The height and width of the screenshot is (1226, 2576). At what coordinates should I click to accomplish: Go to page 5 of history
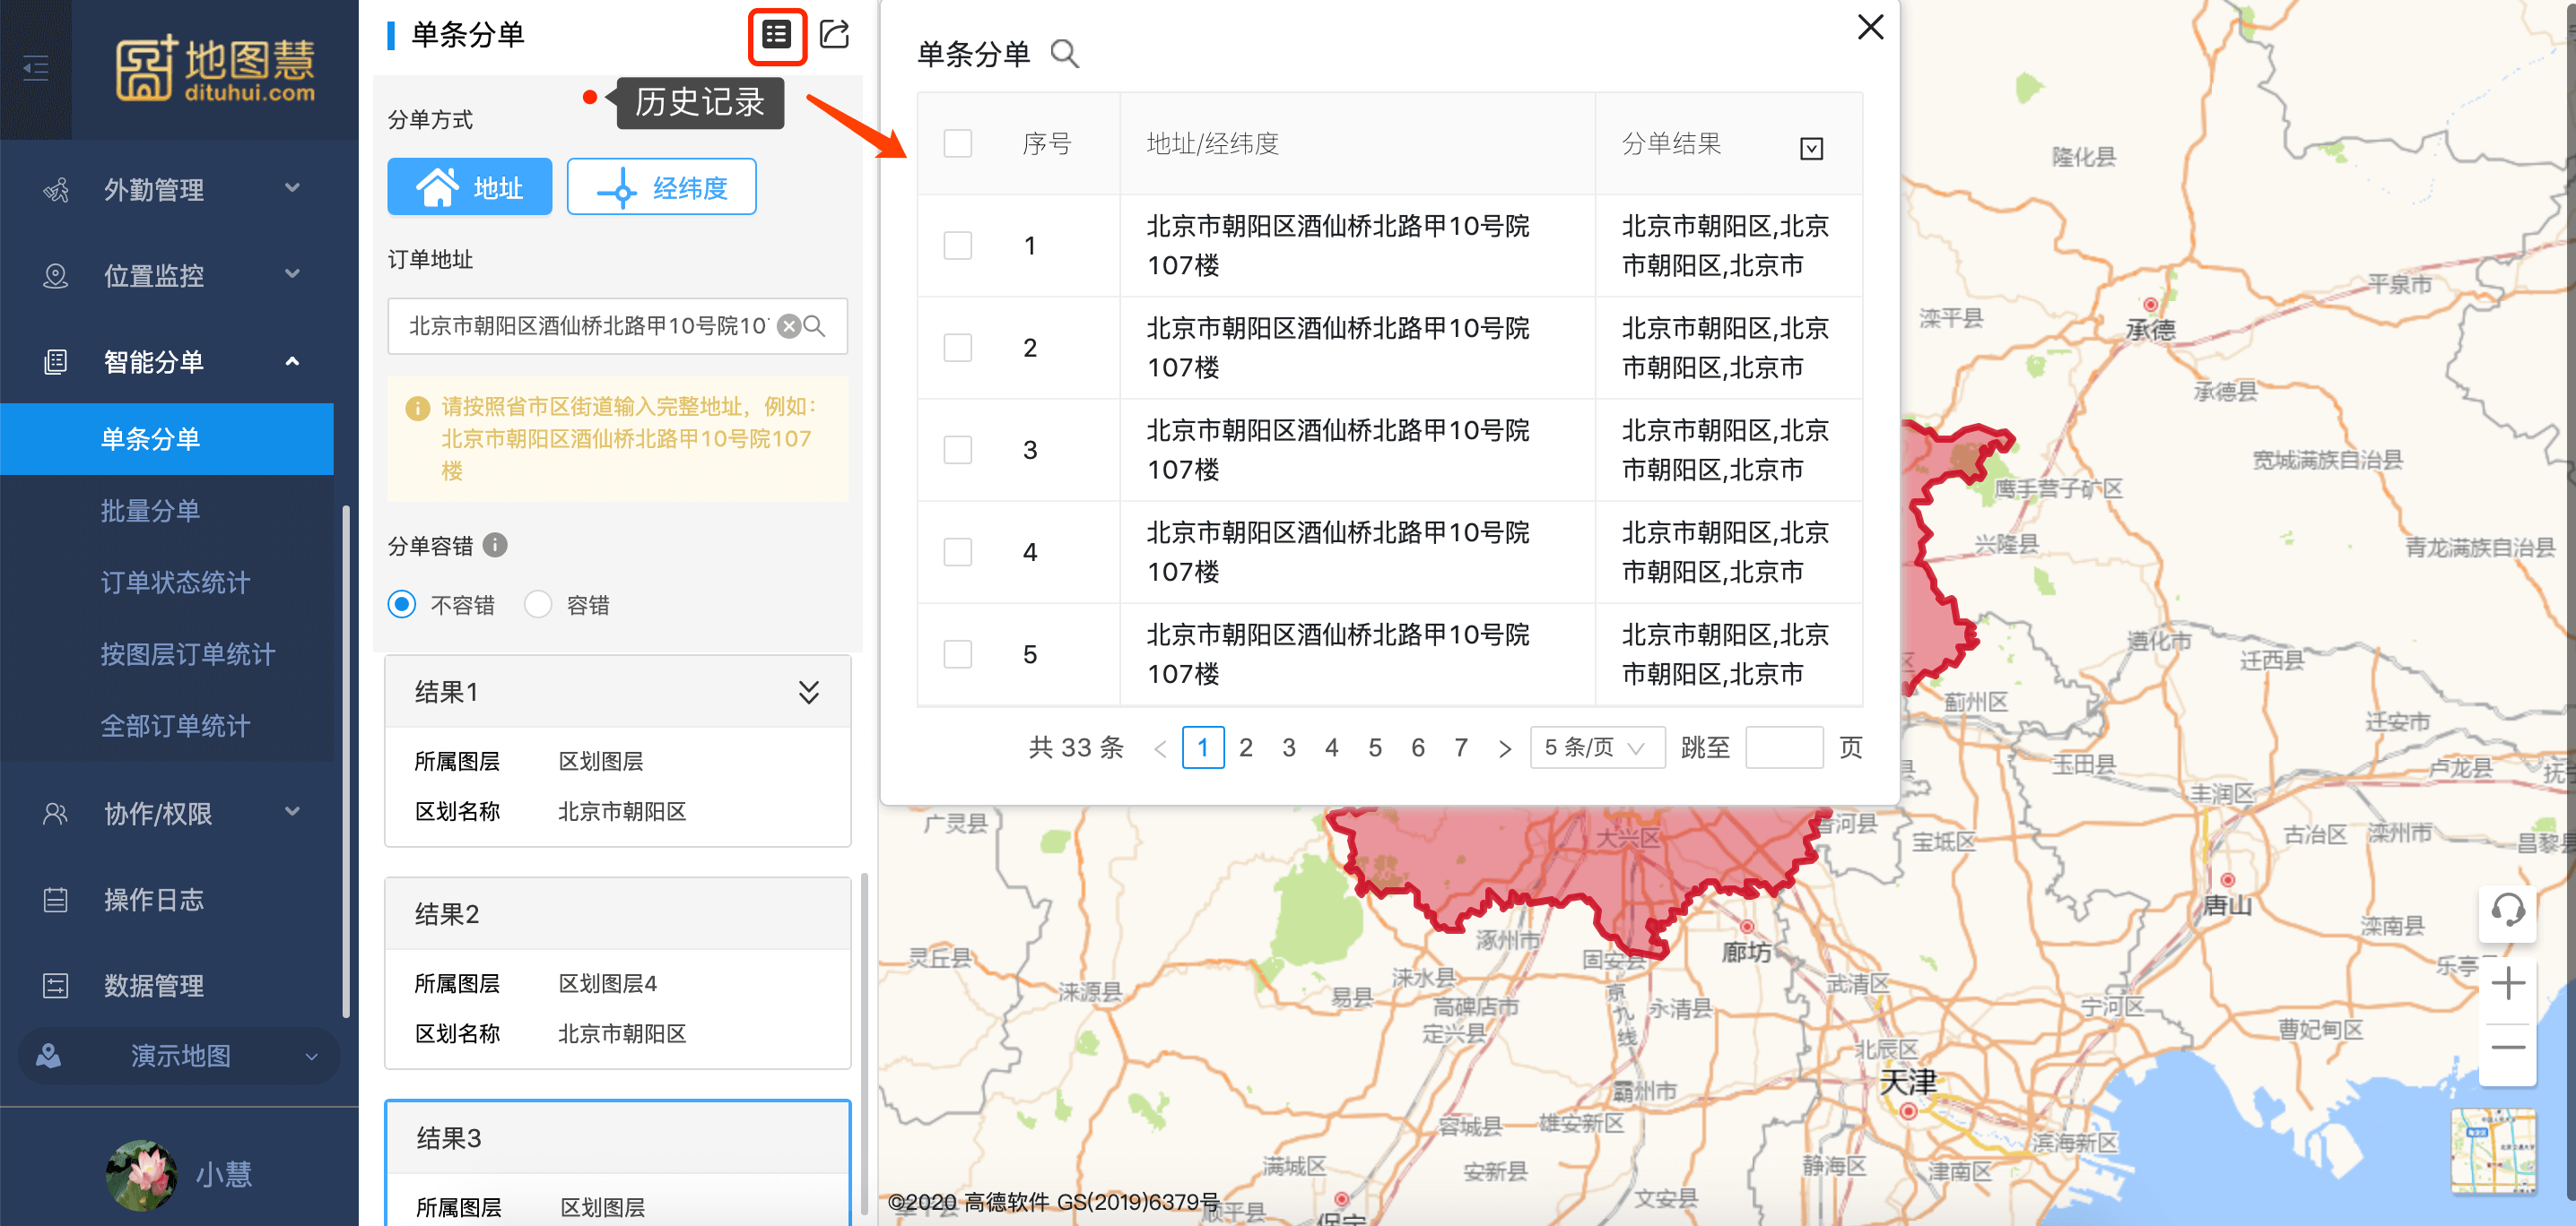(1375, 747)
